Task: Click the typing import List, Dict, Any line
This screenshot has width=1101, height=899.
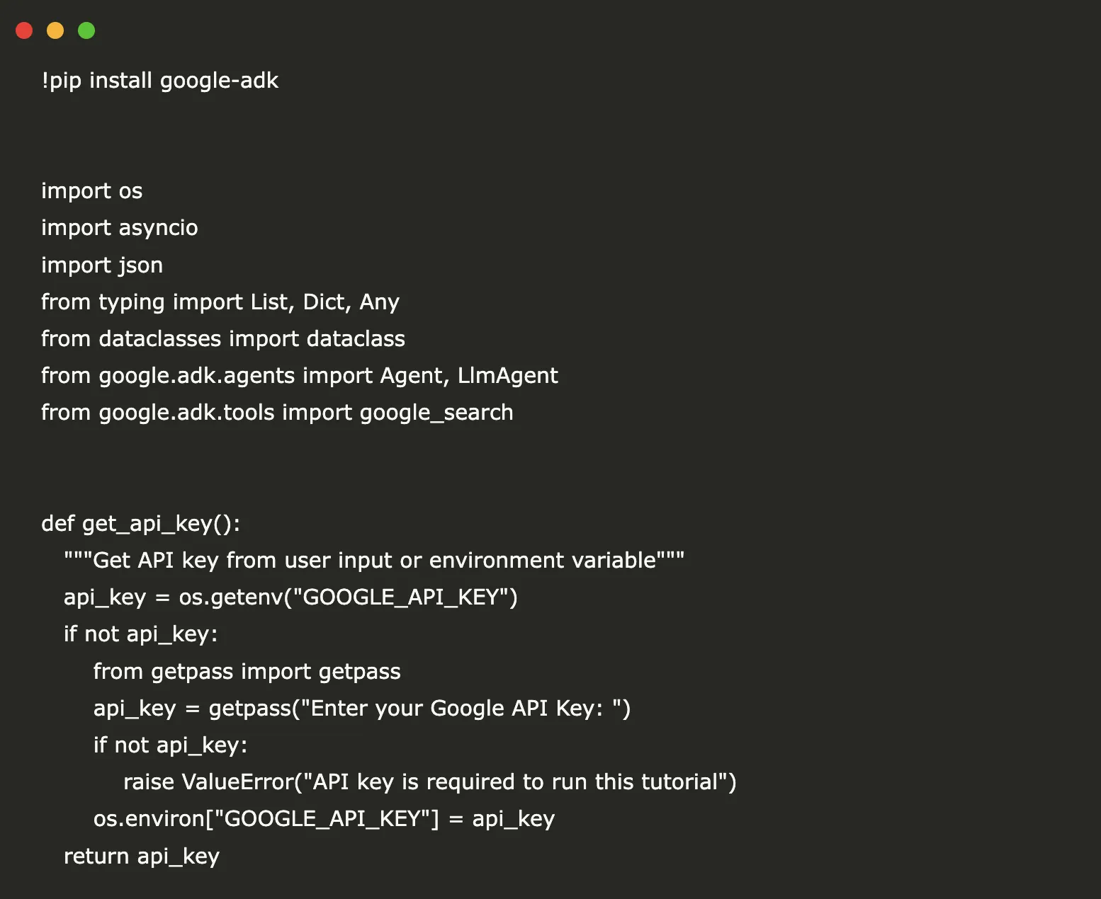Action: pyautogui.click(x=220, y=302)
